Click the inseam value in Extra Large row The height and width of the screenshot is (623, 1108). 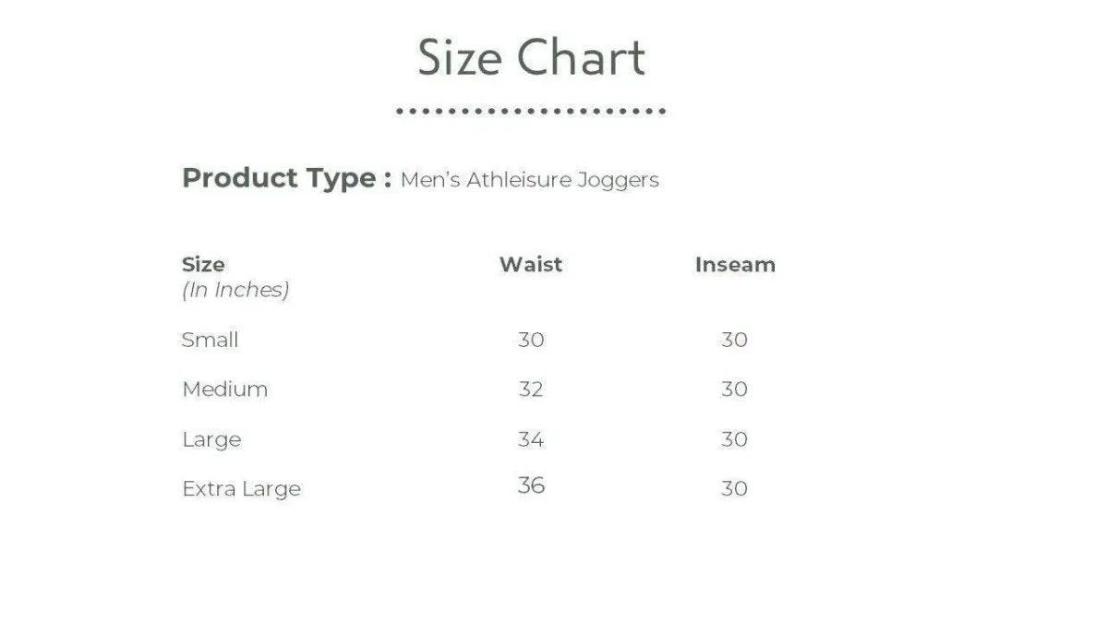coord(734,488)
